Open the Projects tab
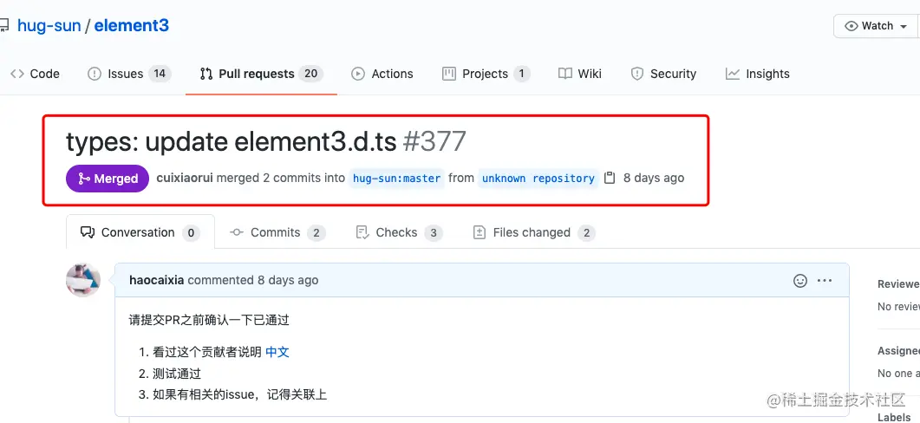The image size is (920, 423). pyautogui.click(x=486, y=74)
